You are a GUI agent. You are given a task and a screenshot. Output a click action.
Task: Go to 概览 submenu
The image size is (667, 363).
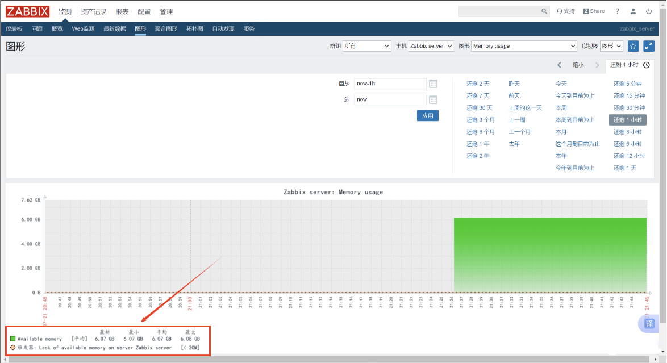click(x=57, y=29)
